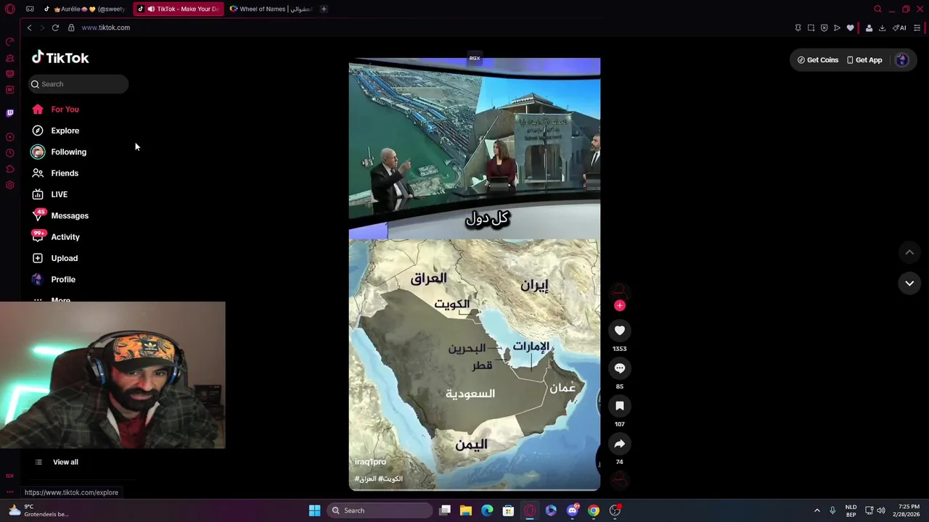This screenshot has width=929, height=522.
Task: Open Messages in the sidebar
Action: [x=60, y=215]
